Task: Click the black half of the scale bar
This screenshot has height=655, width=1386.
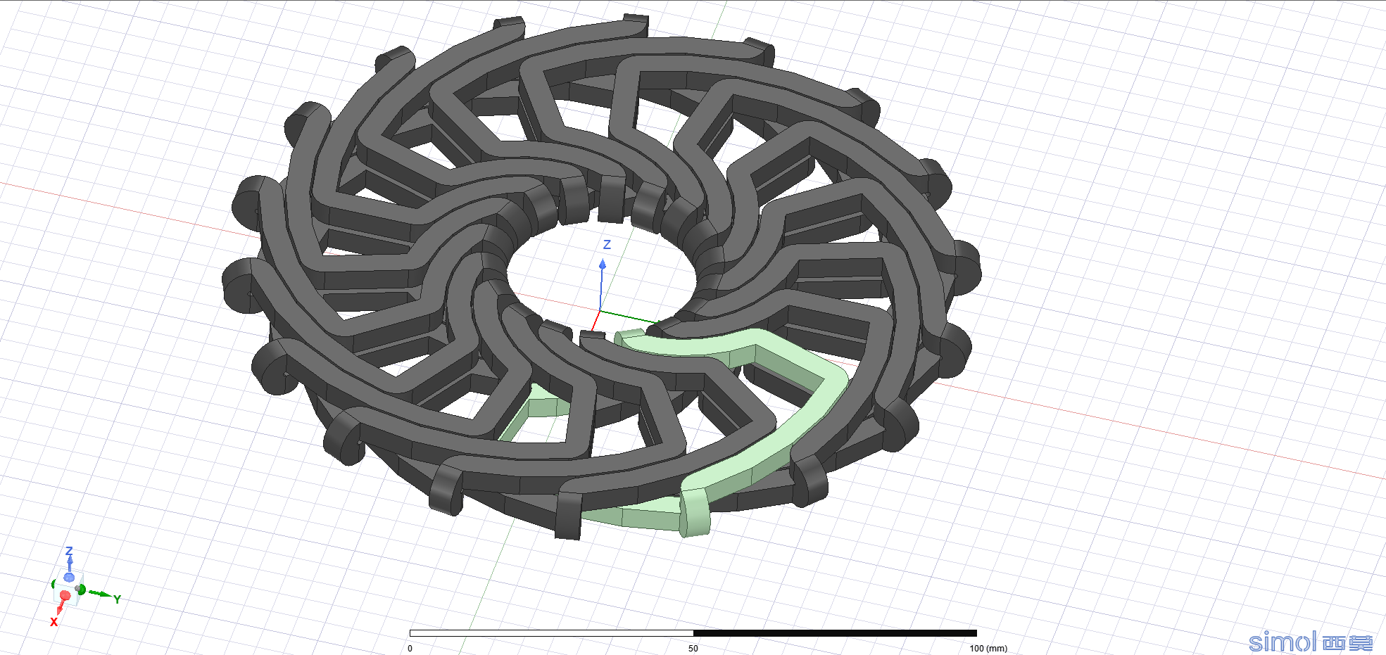Action: [835, 633]
